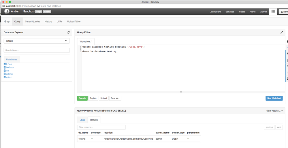Screen dimensions: 288x148
Task: Open the Save results dropdown
Action: point(274,111)
